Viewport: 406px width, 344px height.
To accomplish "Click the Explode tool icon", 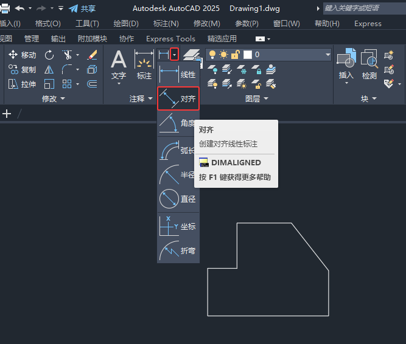I will click(x=92, y=69).
